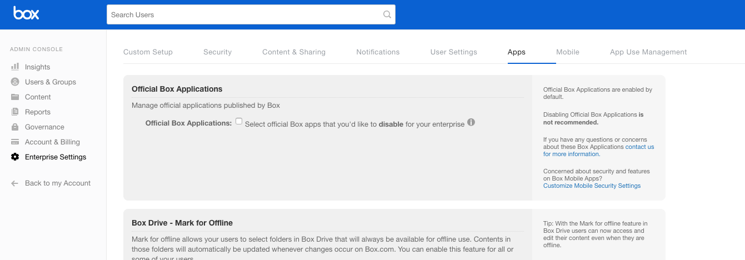Navigate to Governance
The width and height of the screenshot is (745, 260).
pyautogui.click(x=44, y=127)
